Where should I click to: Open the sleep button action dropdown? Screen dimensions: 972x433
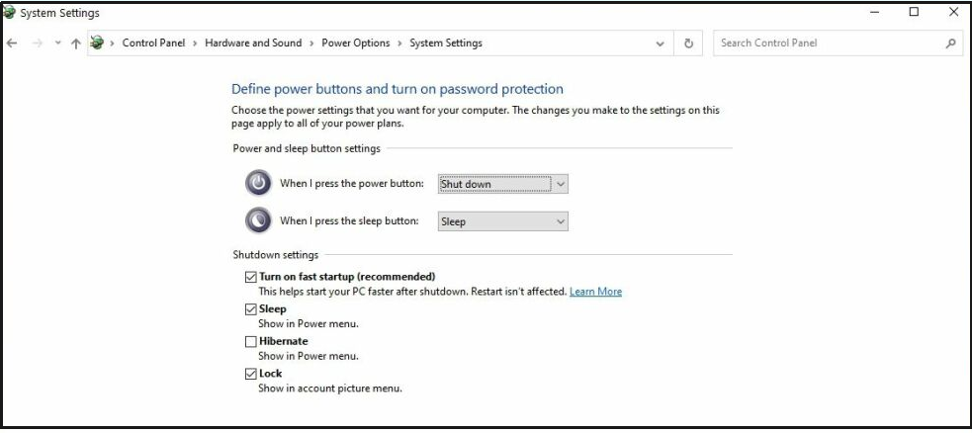coord(503,221)
